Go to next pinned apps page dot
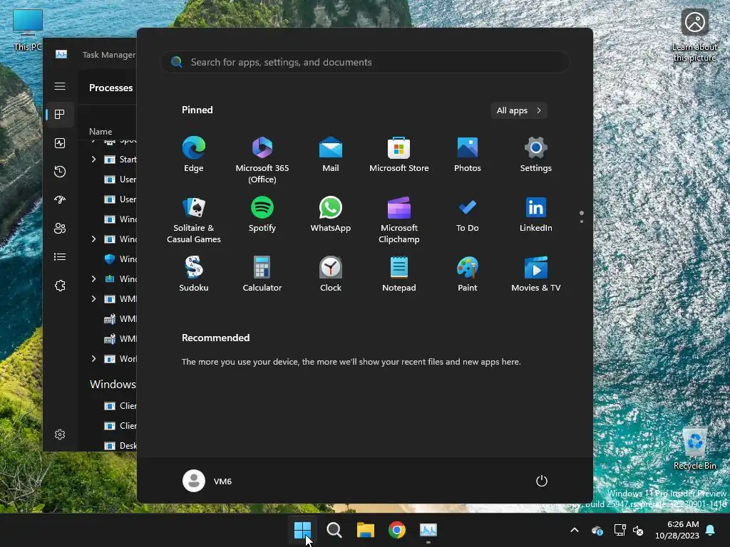730x547 pixels. click(x=582, y=222)
